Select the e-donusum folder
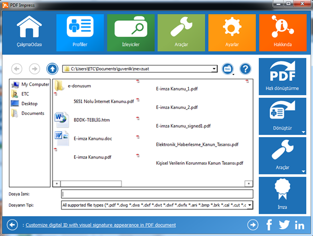The image size is (313, 236). [x=73, y=86]
